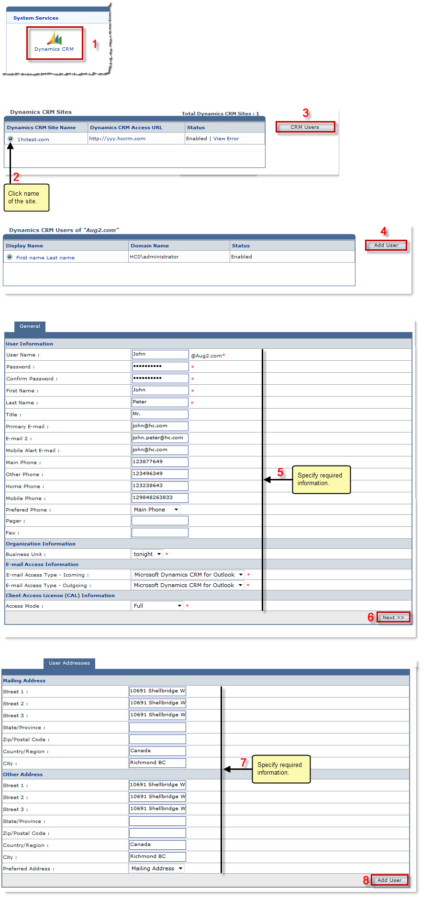
Task: Click the E-mail 2 input field
Action: [x=160, y=438]
